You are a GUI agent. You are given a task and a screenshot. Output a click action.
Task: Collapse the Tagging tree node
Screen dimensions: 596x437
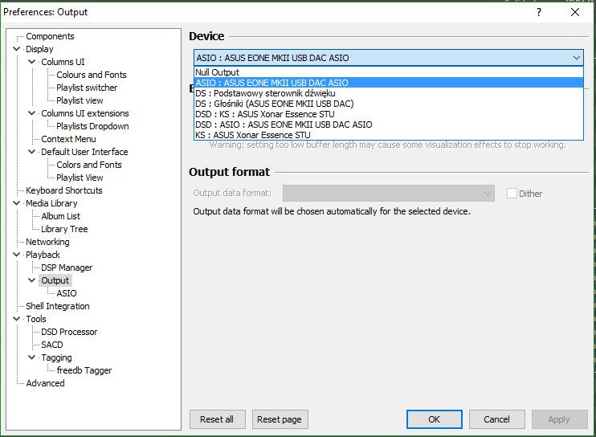(x=32, y=357)
